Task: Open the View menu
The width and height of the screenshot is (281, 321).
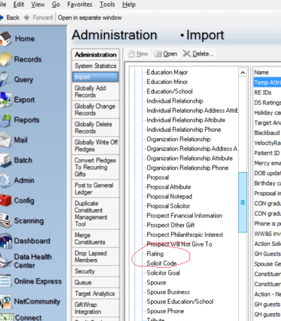Action: [38, 4]
